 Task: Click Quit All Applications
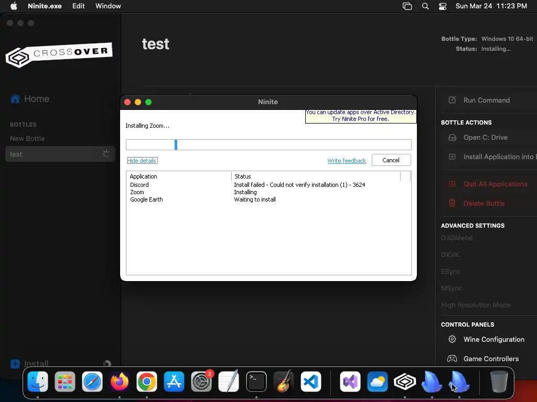point(495,184)
